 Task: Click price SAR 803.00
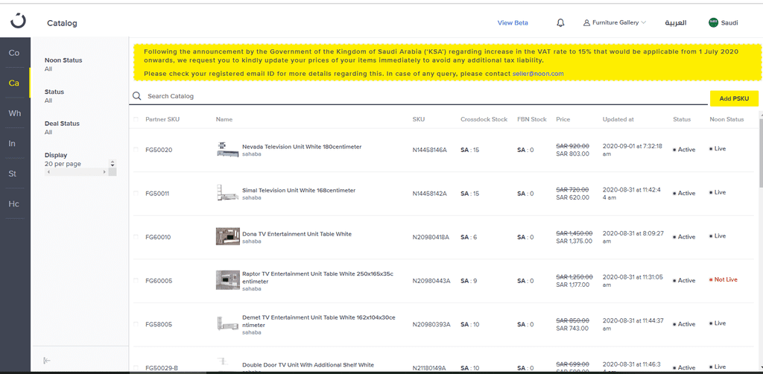(572, 153)
